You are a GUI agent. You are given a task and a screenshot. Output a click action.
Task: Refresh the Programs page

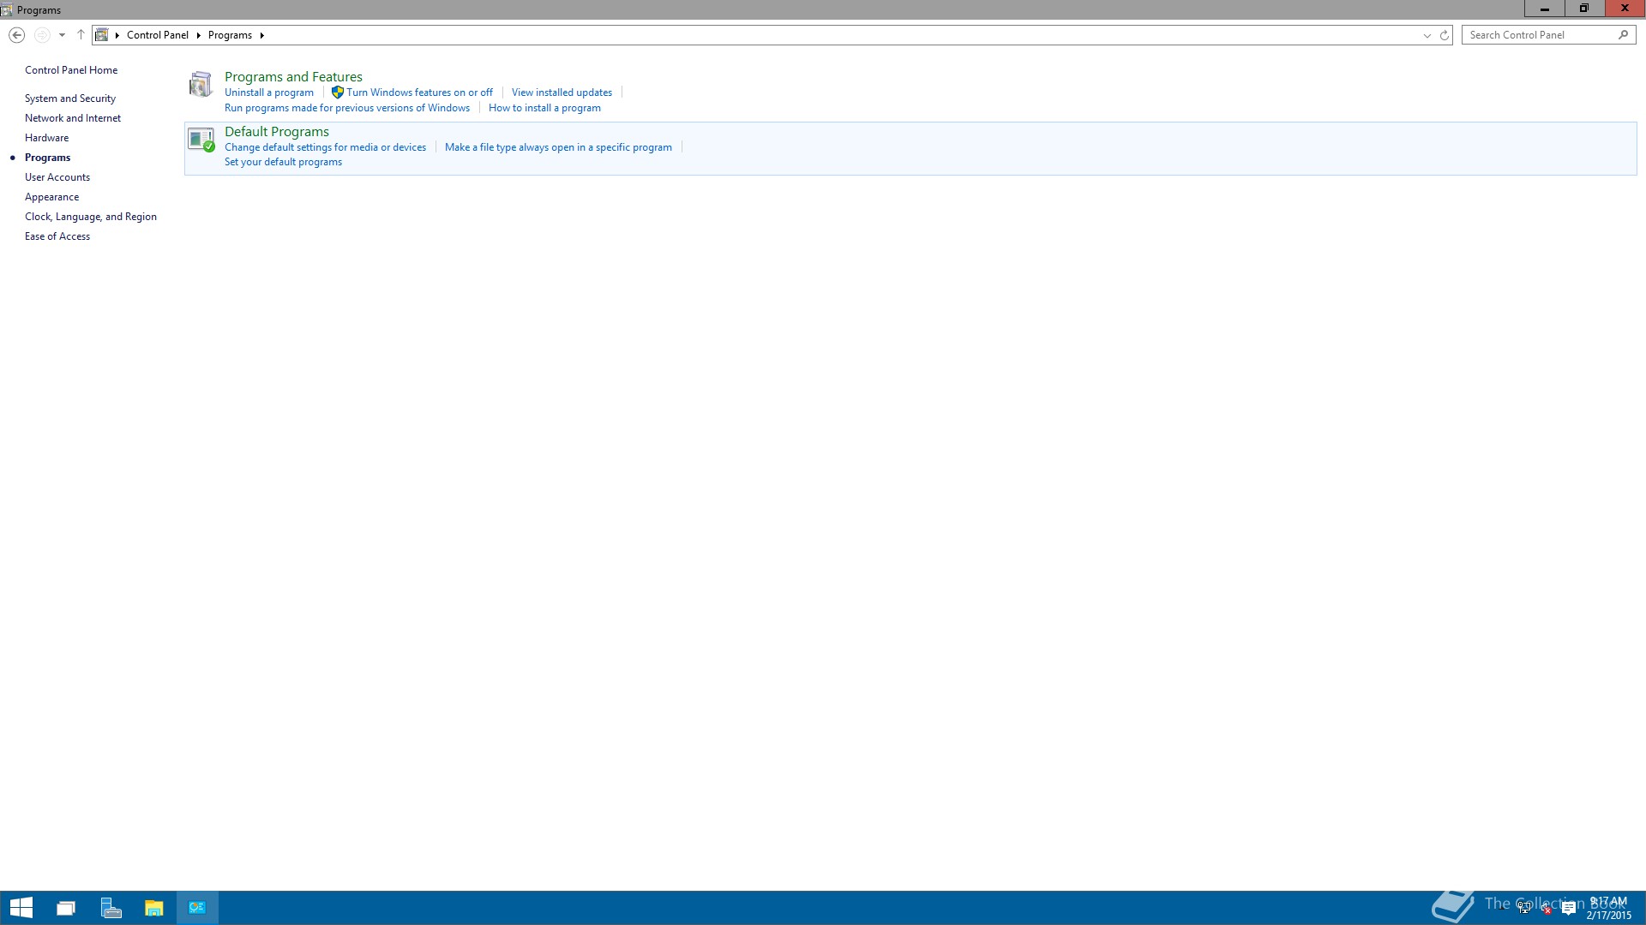point(1445,35)
